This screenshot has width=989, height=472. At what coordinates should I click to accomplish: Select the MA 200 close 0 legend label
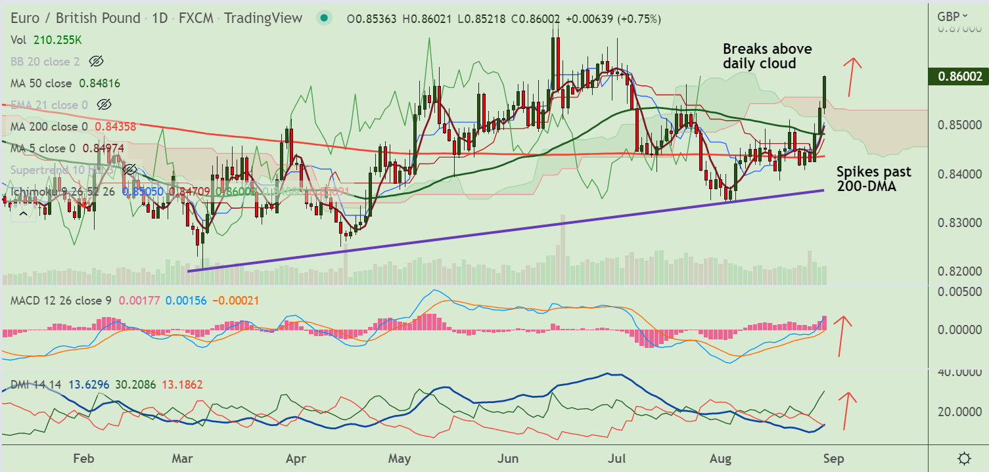point(49,126)
